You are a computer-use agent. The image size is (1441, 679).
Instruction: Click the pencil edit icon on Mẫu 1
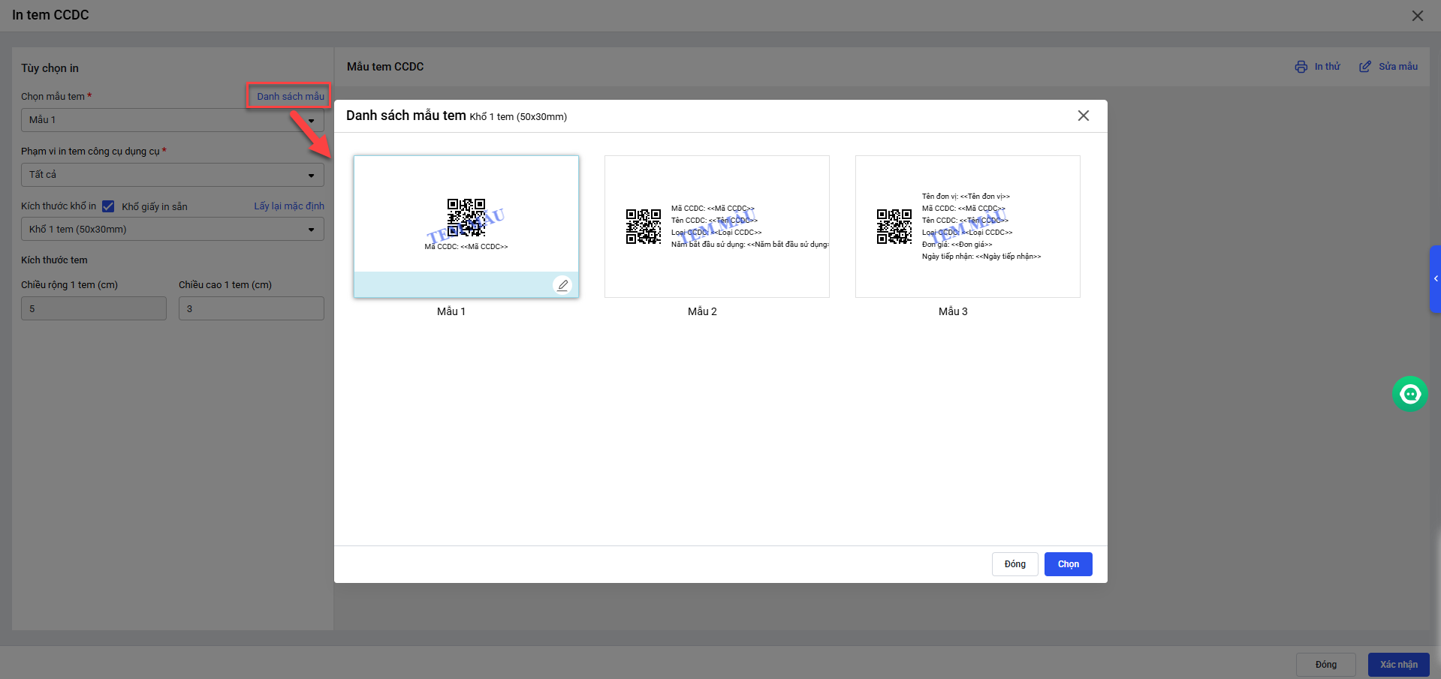tap(562, 285)
